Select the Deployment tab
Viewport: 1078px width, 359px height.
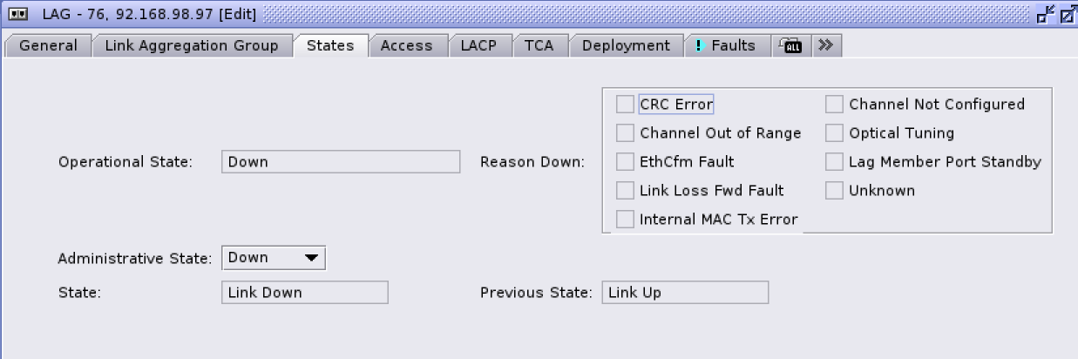(x=626, y=46)
